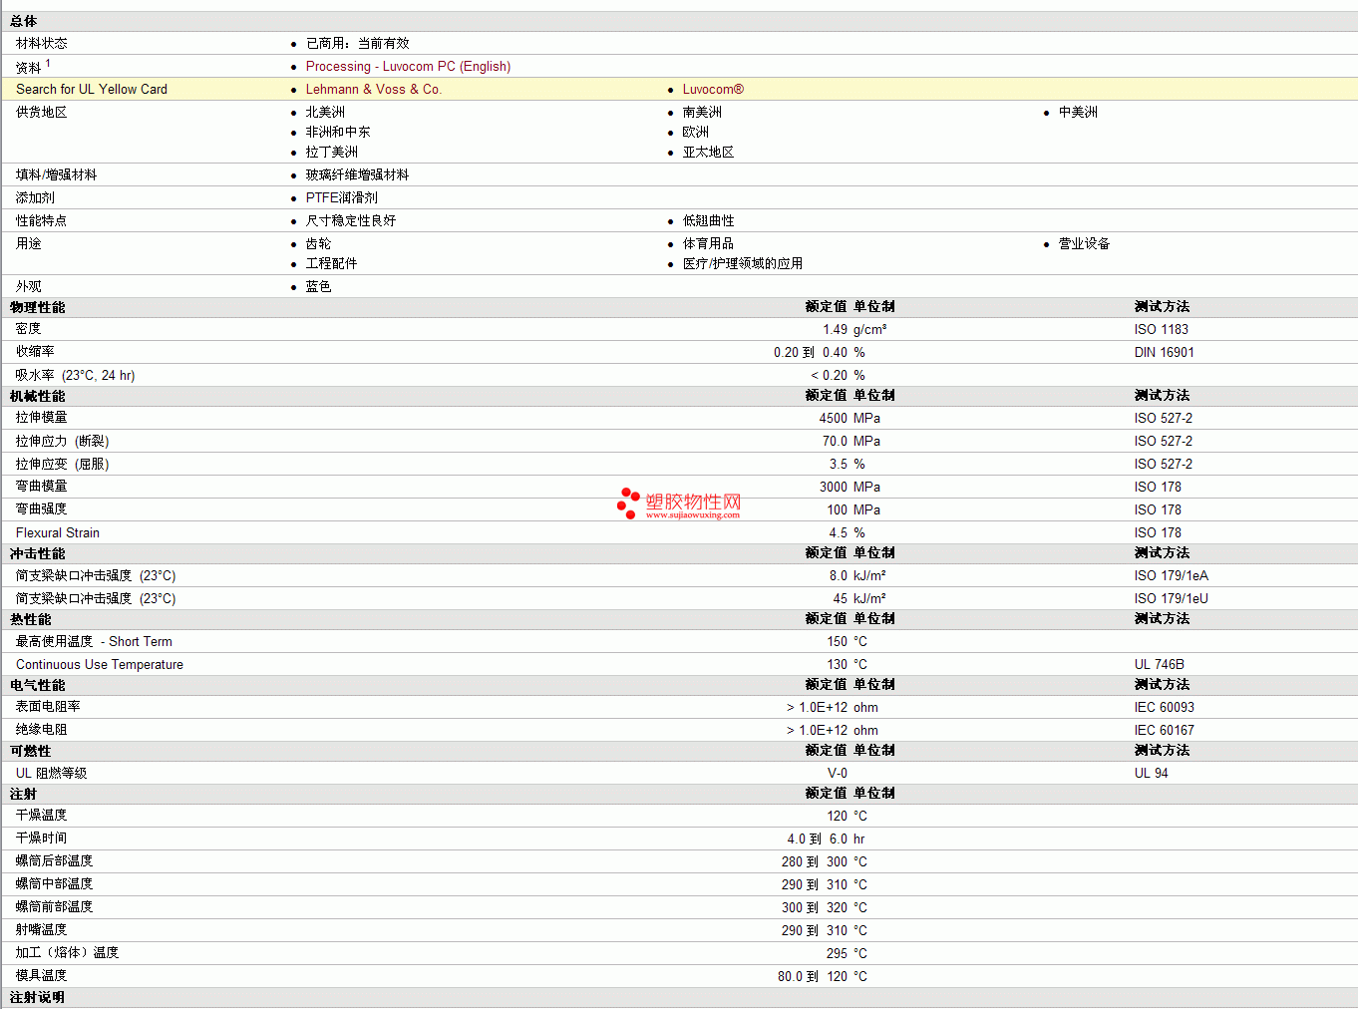Image resolution: width=1358 pixels, height=1009 pixels.
Task: Follow the Luvocom® link
Action: click(713, 89)
